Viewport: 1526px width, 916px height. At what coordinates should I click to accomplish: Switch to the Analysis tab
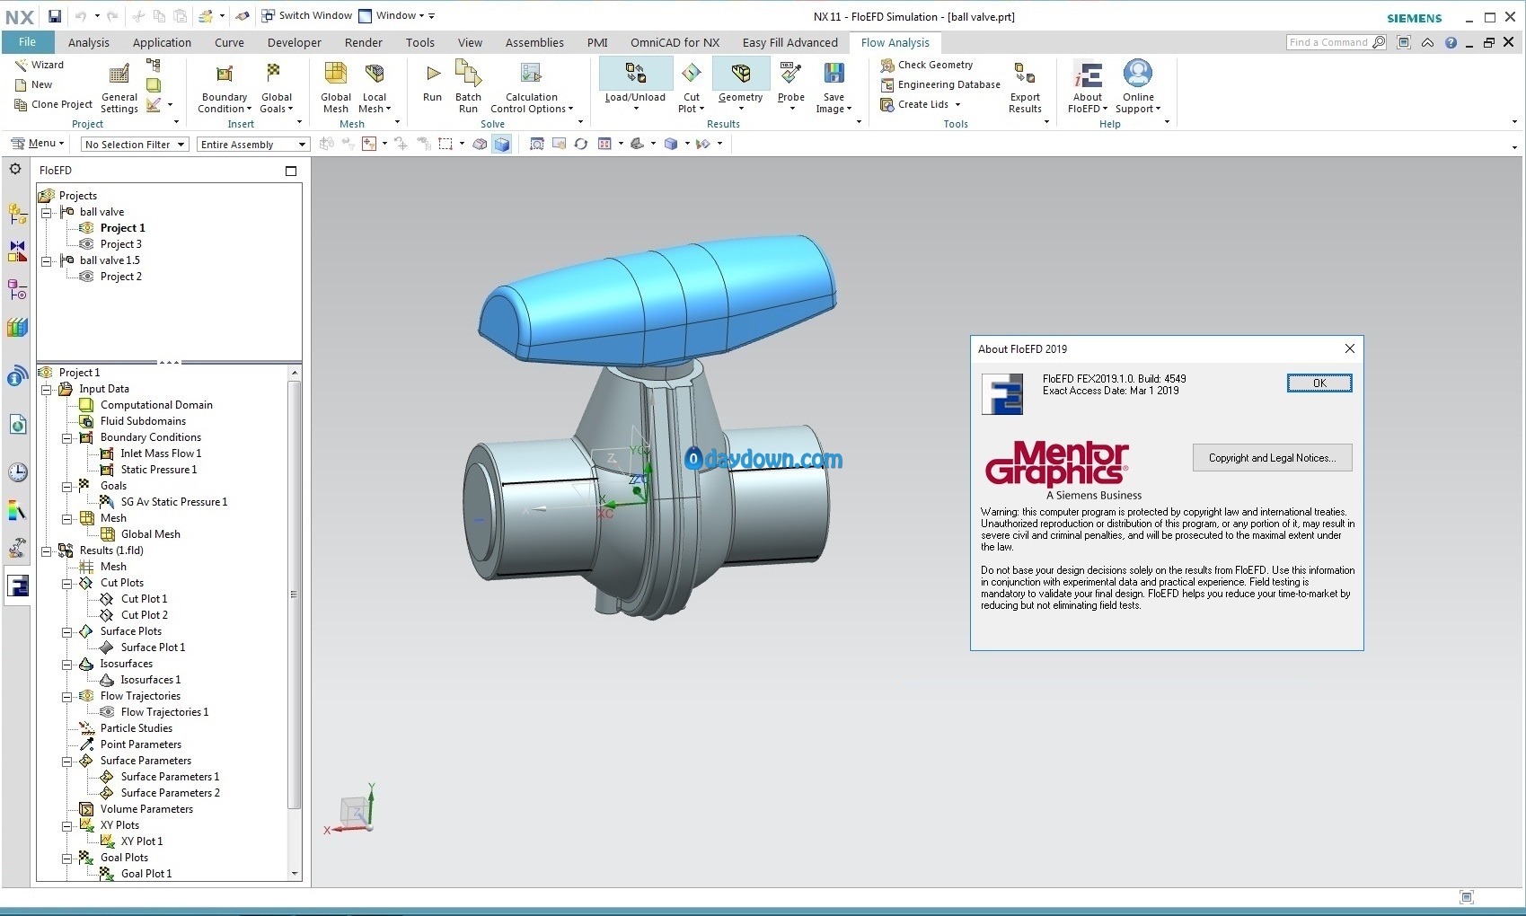89,42
